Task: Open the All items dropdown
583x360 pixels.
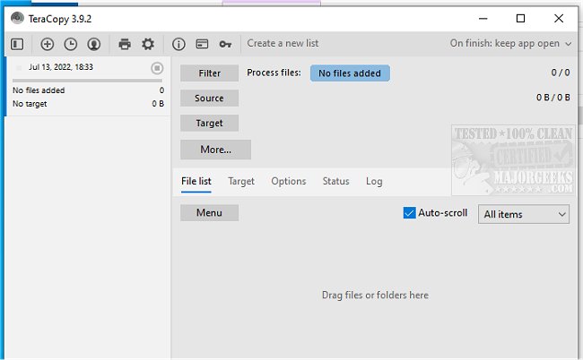Action: pos(525,214)
